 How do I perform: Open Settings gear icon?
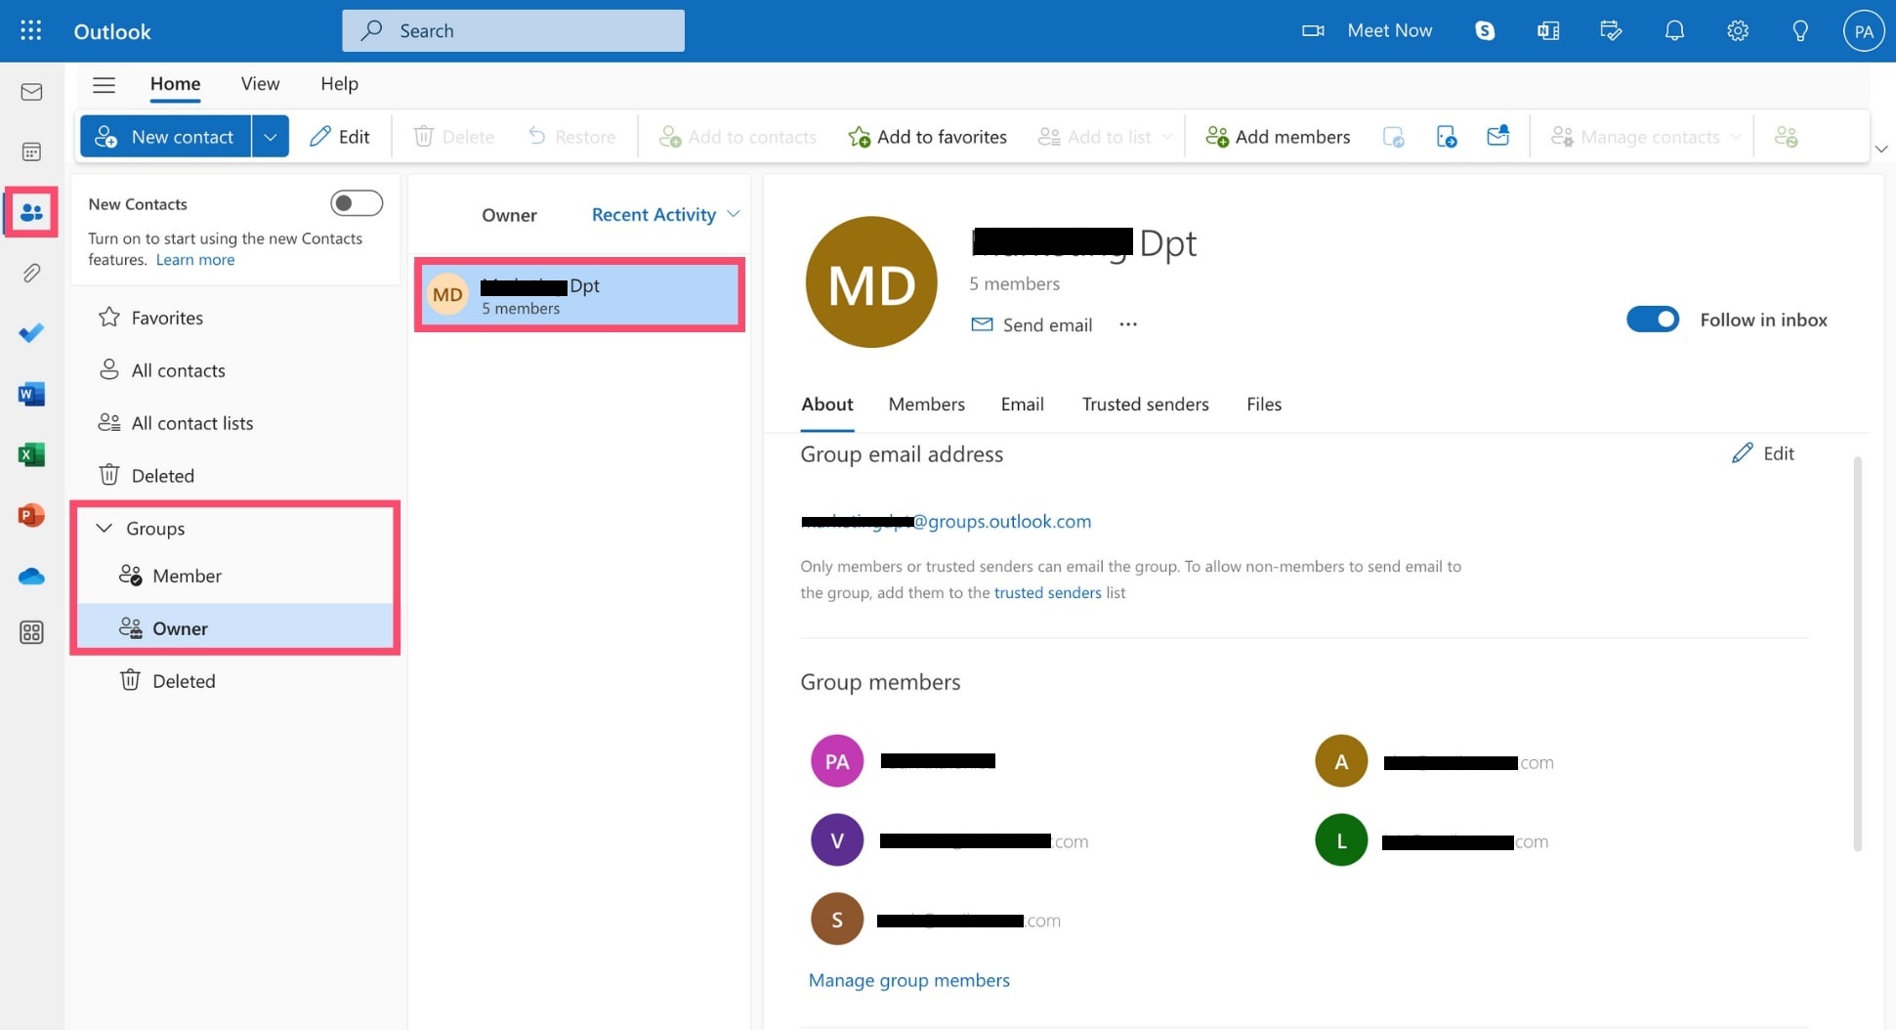(x=1737, y=30)
